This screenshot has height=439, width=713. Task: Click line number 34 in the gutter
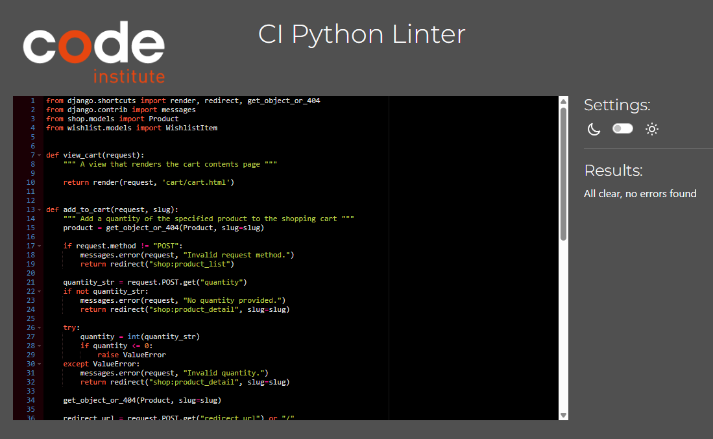30,400
